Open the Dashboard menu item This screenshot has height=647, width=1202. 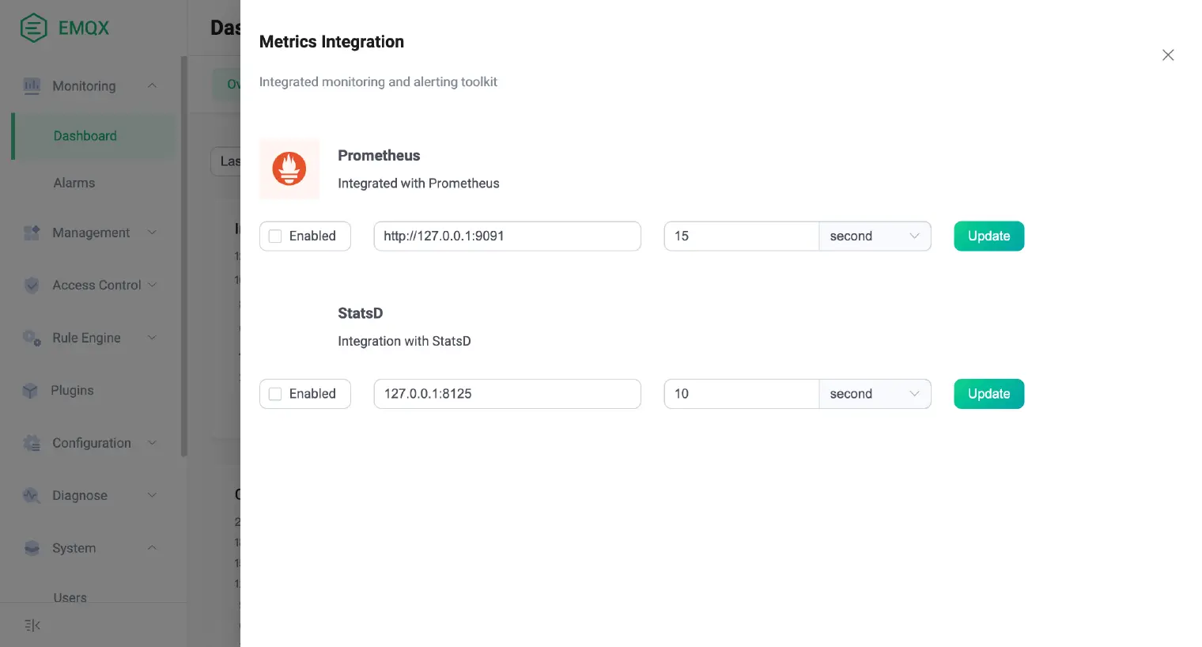tap(94, 136)
